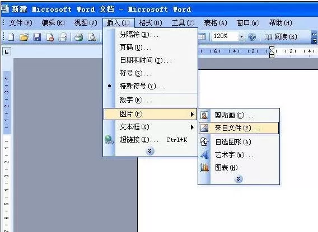Select 文本框(X) submenu entry
This screenshot has height=232, width=318.
[x=150, y=127]
